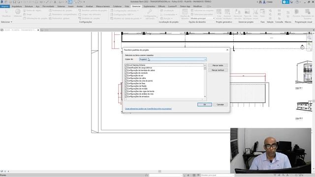Switch to the Estrutura ribbon tab
Viewport: 315px width, 177px height.
click(29, 6)
